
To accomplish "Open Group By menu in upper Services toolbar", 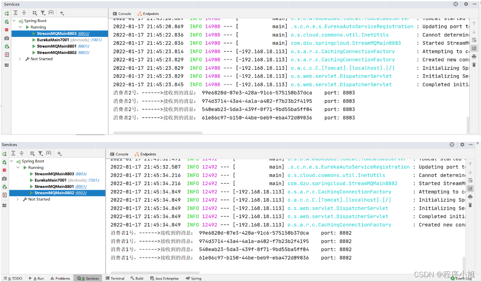I will click(35, 13).
